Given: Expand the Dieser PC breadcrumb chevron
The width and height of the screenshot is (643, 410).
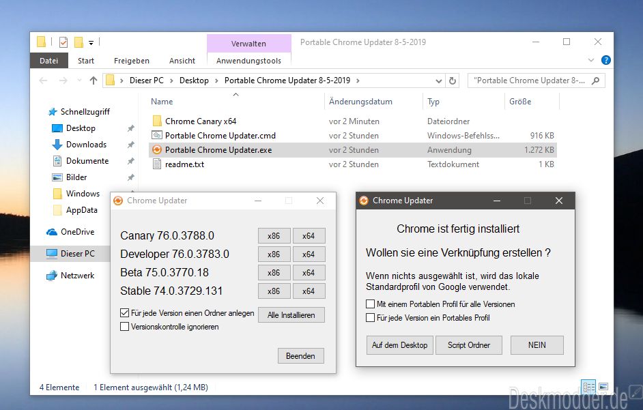Looking at the screenshot, I should [171, 80].
